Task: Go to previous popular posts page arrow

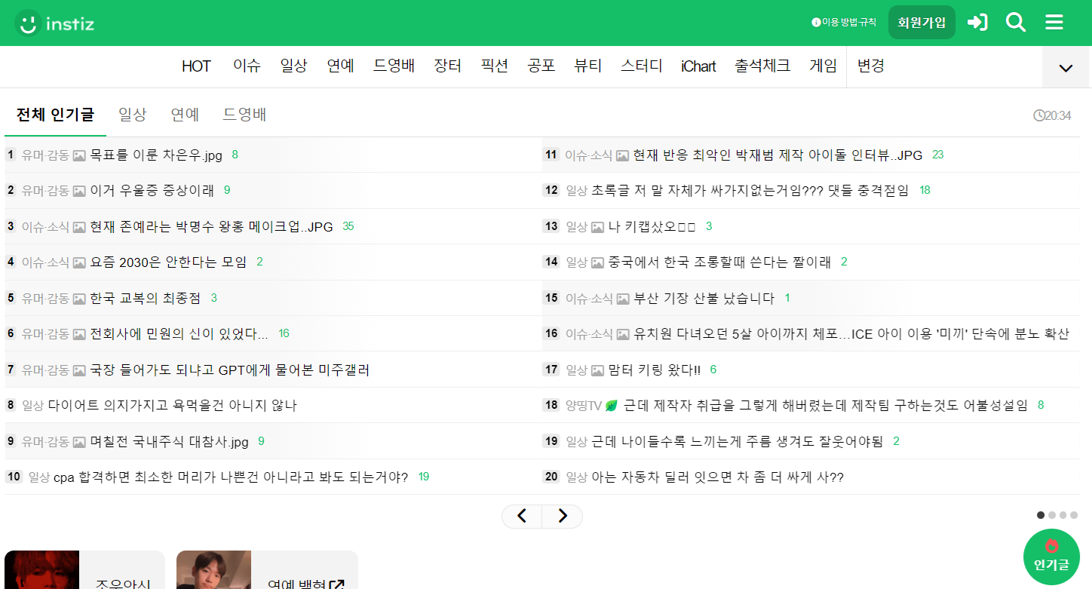Action: pyautogui.click(x=522, y=517)
